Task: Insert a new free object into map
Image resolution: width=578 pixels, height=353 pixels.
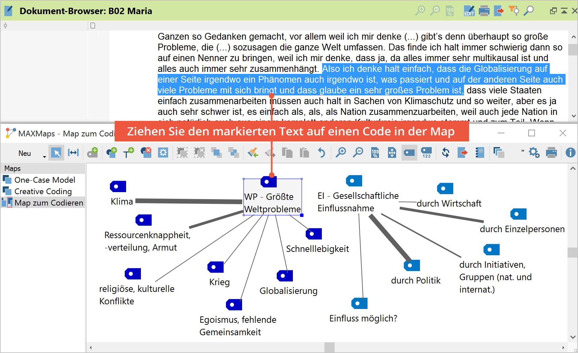Action: click(111, 153)
